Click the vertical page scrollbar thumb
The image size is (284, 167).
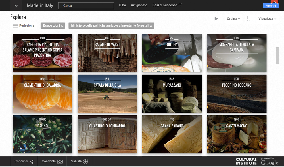pyautogui.click(x=277, y=55)
